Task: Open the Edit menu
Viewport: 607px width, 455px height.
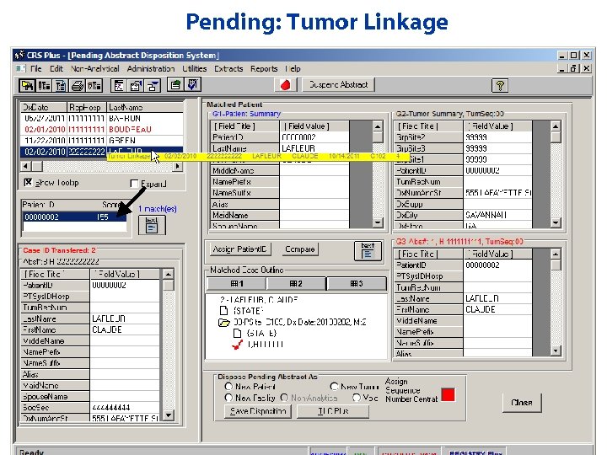Action: coord(56,69)
